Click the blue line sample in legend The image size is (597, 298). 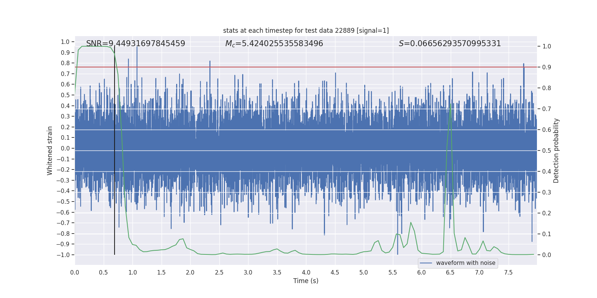tap(426, 263)
